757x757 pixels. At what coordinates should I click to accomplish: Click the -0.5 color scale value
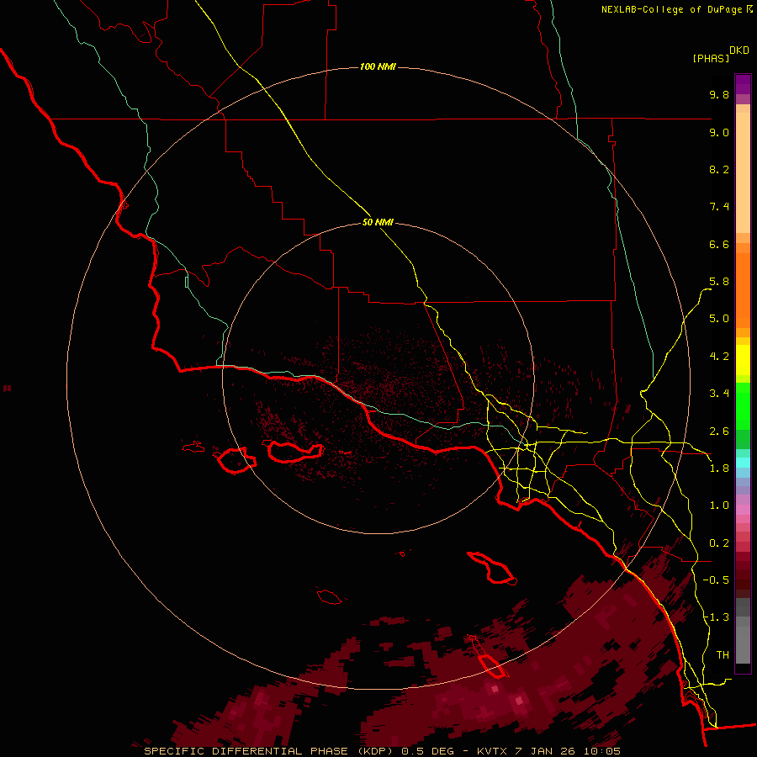716,580
